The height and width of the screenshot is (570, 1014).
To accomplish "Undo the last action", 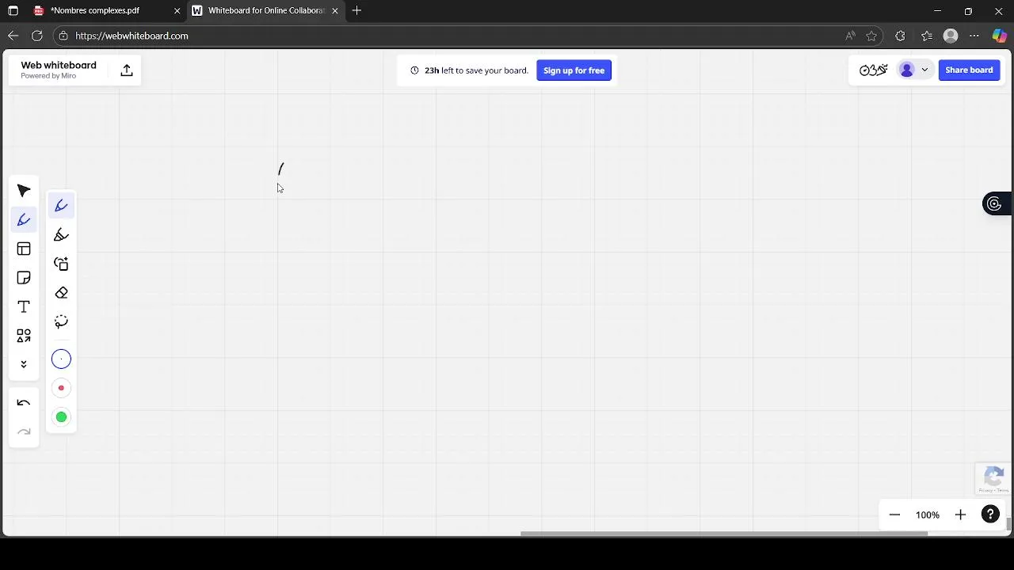I will pyautogui.click(x=24, y=403).
